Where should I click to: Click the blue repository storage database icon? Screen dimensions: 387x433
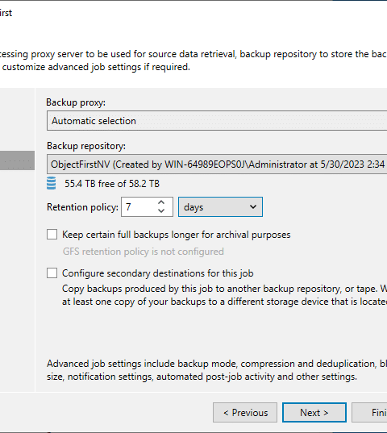tap(51, 183)
